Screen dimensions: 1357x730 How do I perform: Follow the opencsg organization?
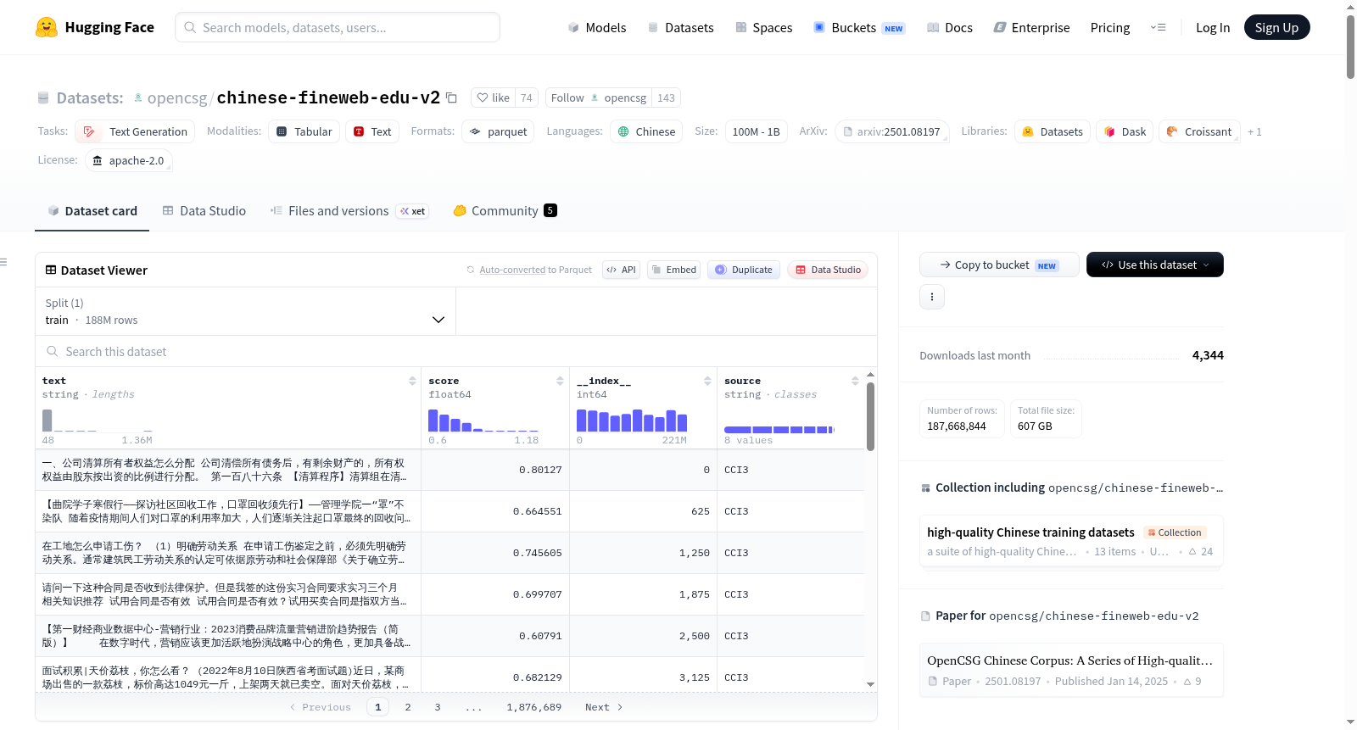tap(599, 98)
